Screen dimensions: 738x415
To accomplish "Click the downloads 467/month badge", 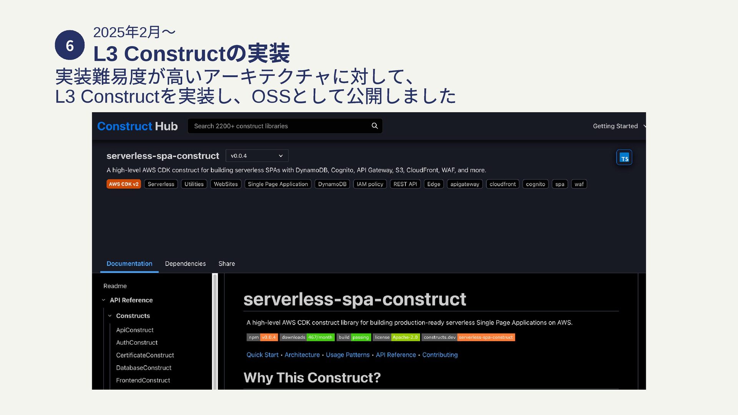I will (307, 337).
